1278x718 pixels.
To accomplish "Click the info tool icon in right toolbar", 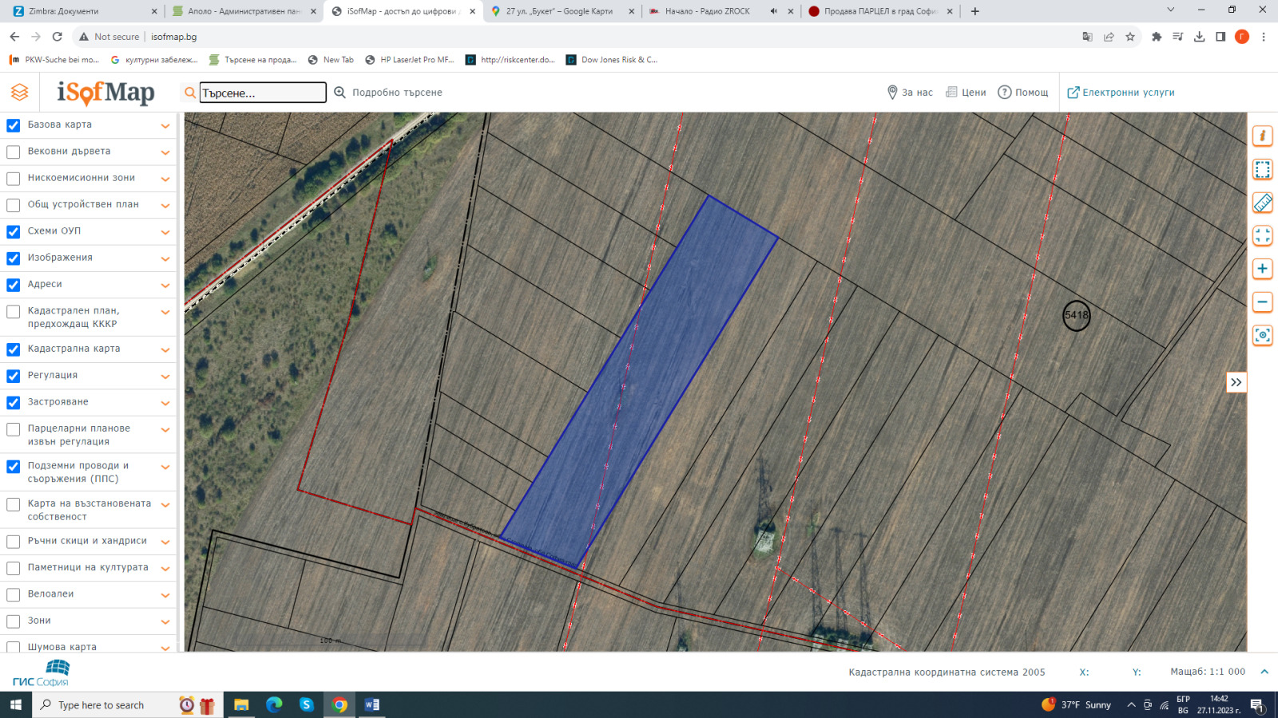I will pyautogui.click(x=1262, y=136).
